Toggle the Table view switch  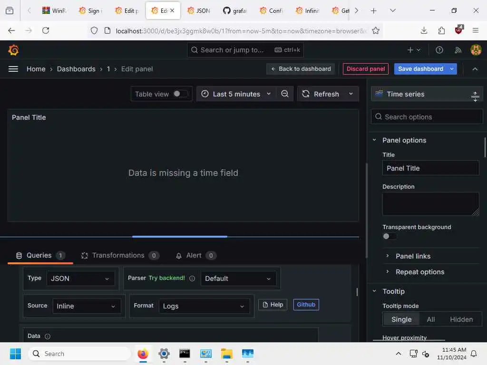click(180, 94)
